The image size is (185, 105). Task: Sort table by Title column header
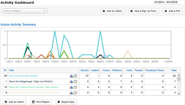[12, 70]
